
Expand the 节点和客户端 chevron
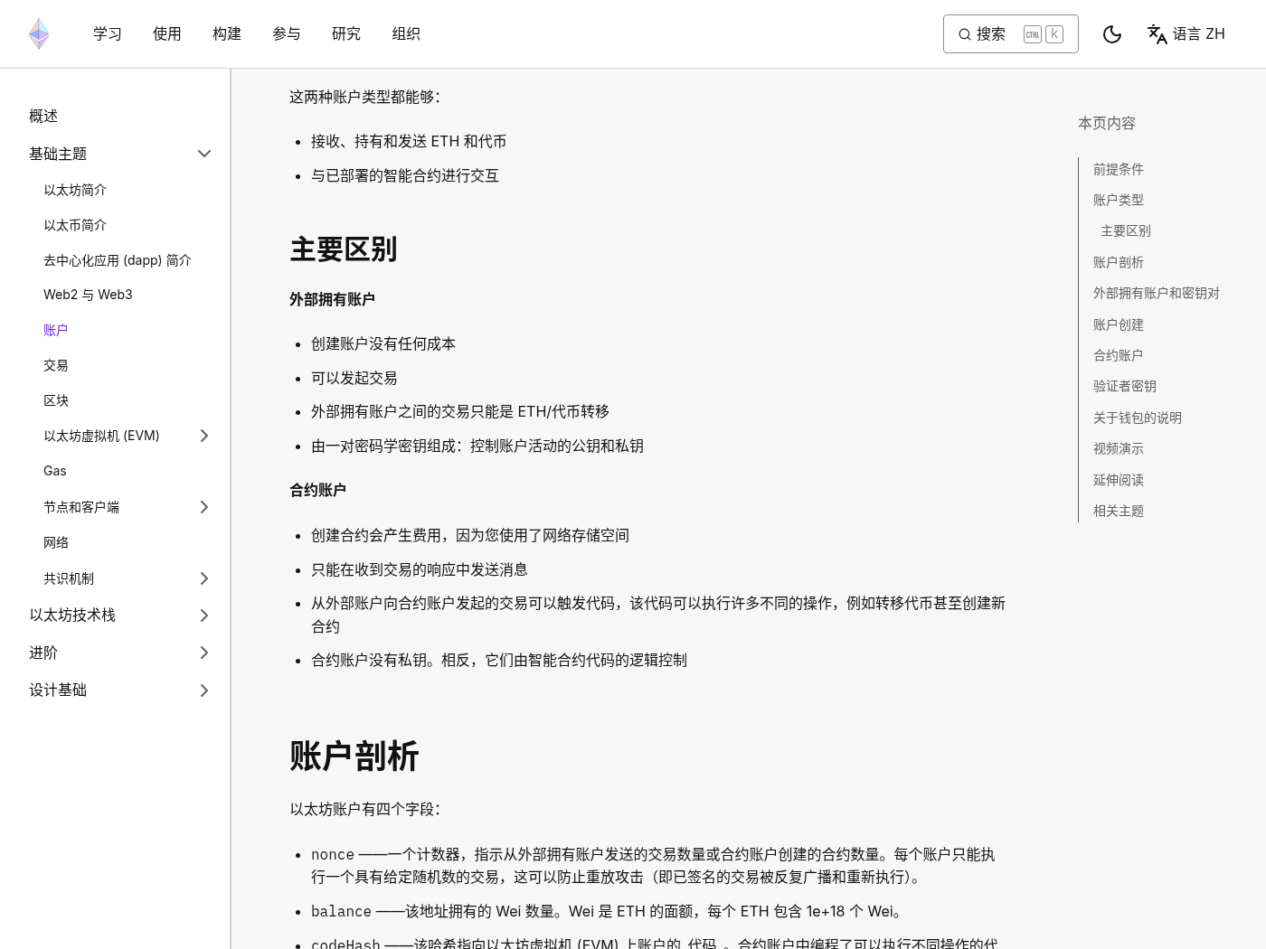(x=204, y=507)
